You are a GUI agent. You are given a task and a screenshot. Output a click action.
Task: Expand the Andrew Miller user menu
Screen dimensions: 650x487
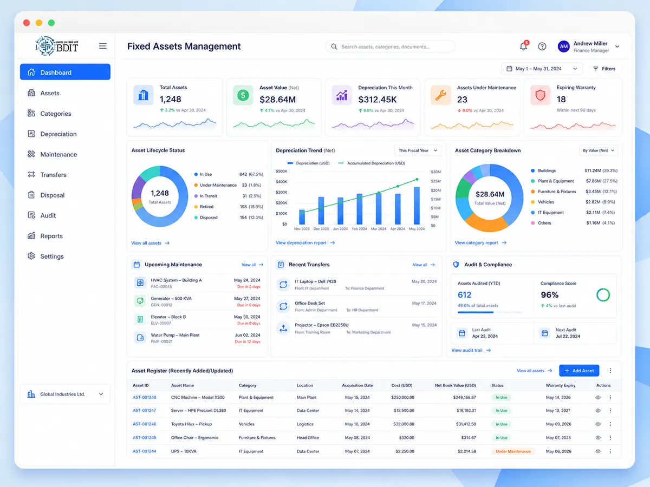point(617,47)
